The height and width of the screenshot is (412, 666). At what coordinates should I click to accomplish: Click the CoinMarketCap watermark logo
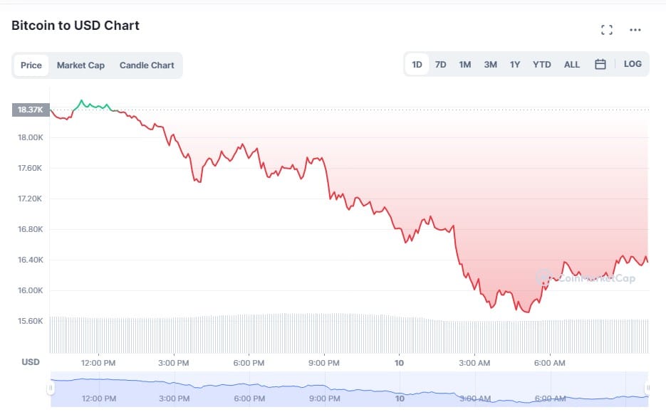pyautogui.click(x=586, y=278)
